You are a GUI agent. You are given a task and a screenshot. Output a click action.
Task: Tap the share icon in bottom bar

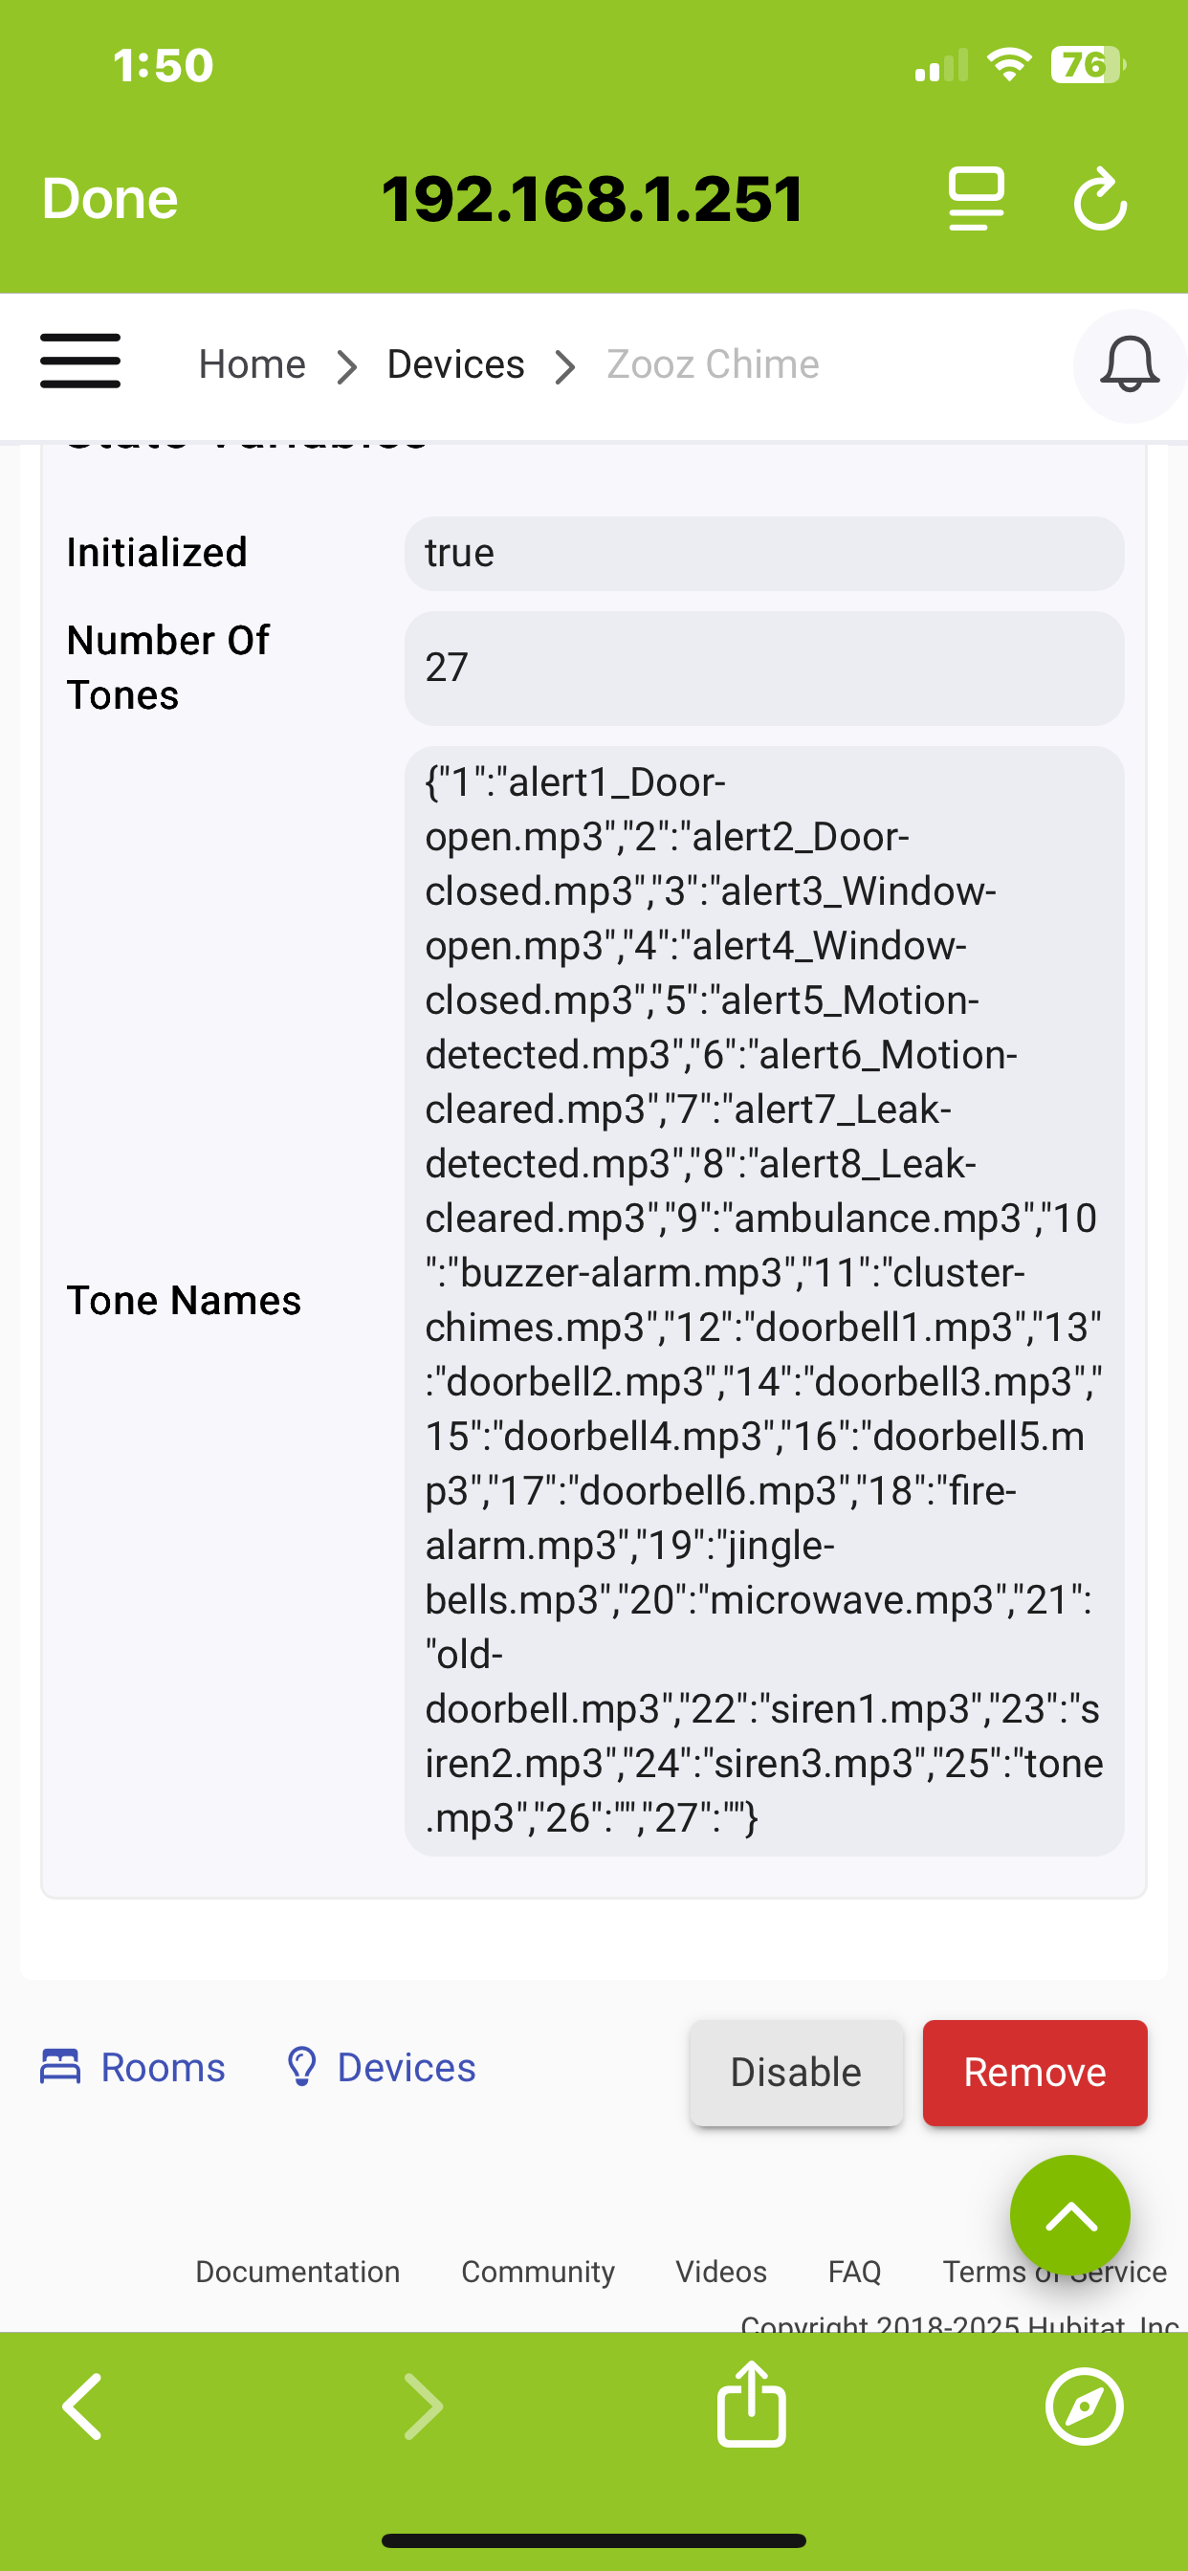click(x=751, y=2406)
